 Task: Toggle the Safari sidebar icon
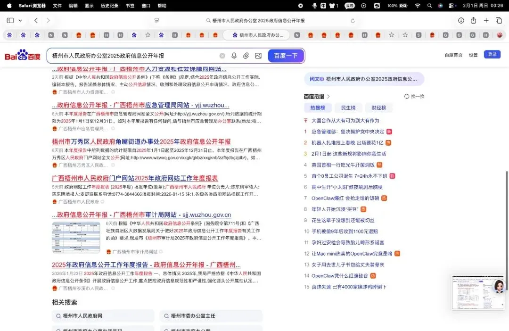(x=10, y=20)
